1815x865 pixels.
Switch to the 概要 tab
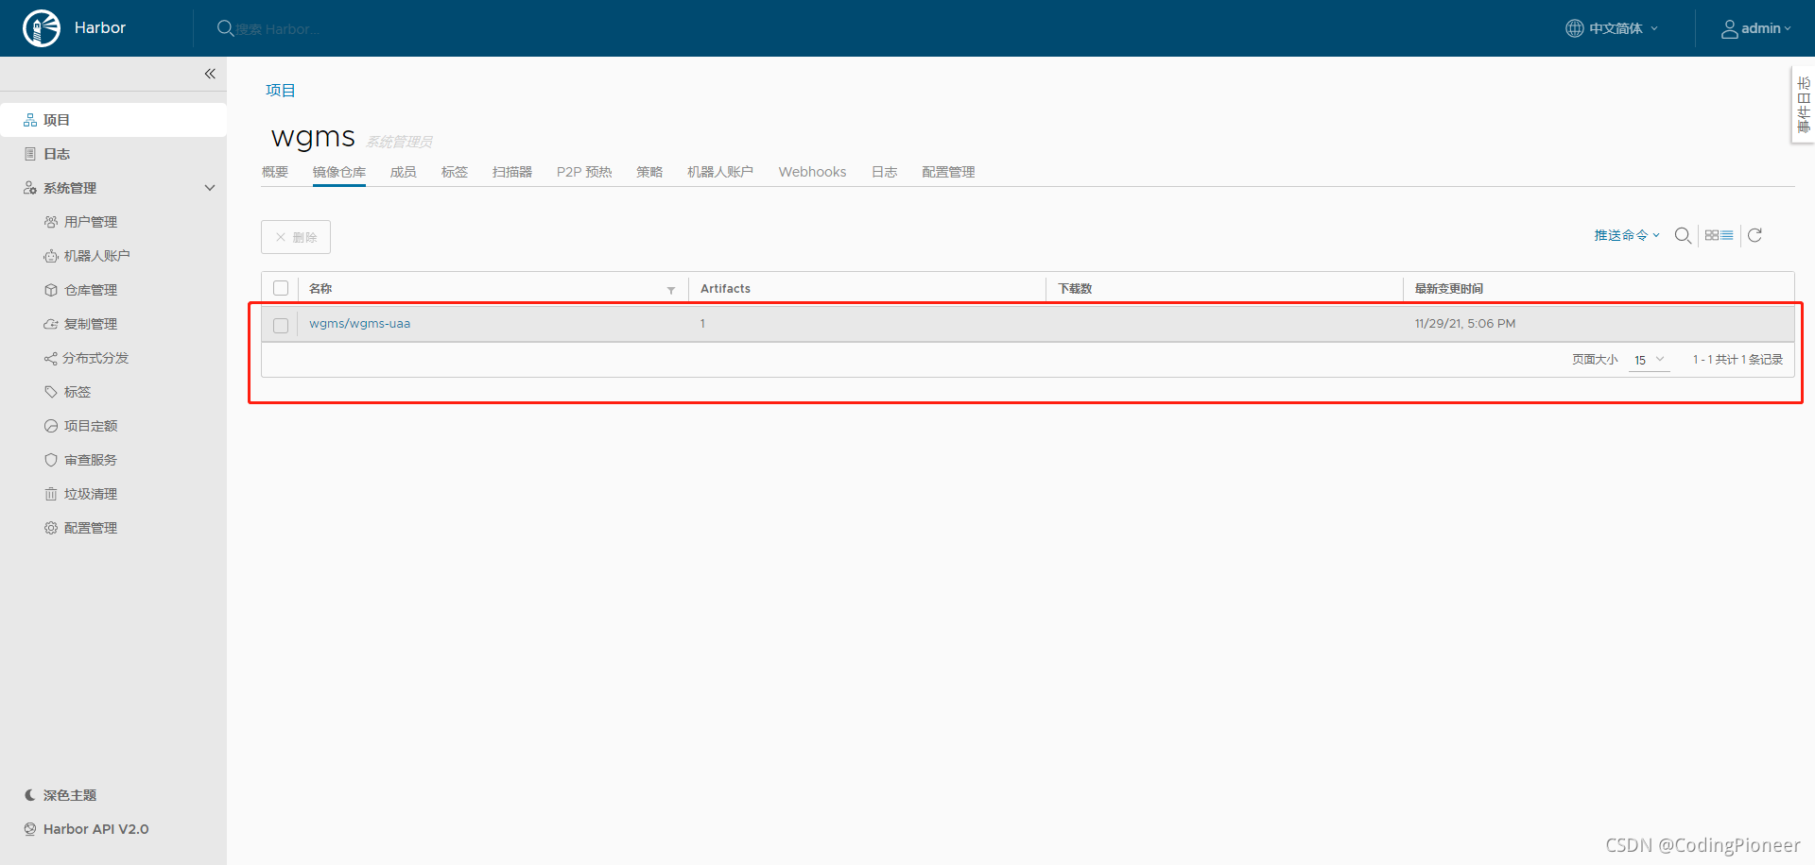[275, 172]
